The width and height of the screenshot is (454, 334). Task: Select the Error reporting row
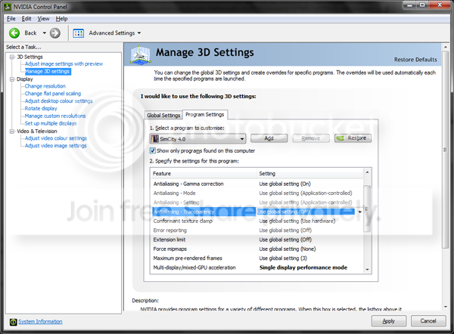coord(257,230)
